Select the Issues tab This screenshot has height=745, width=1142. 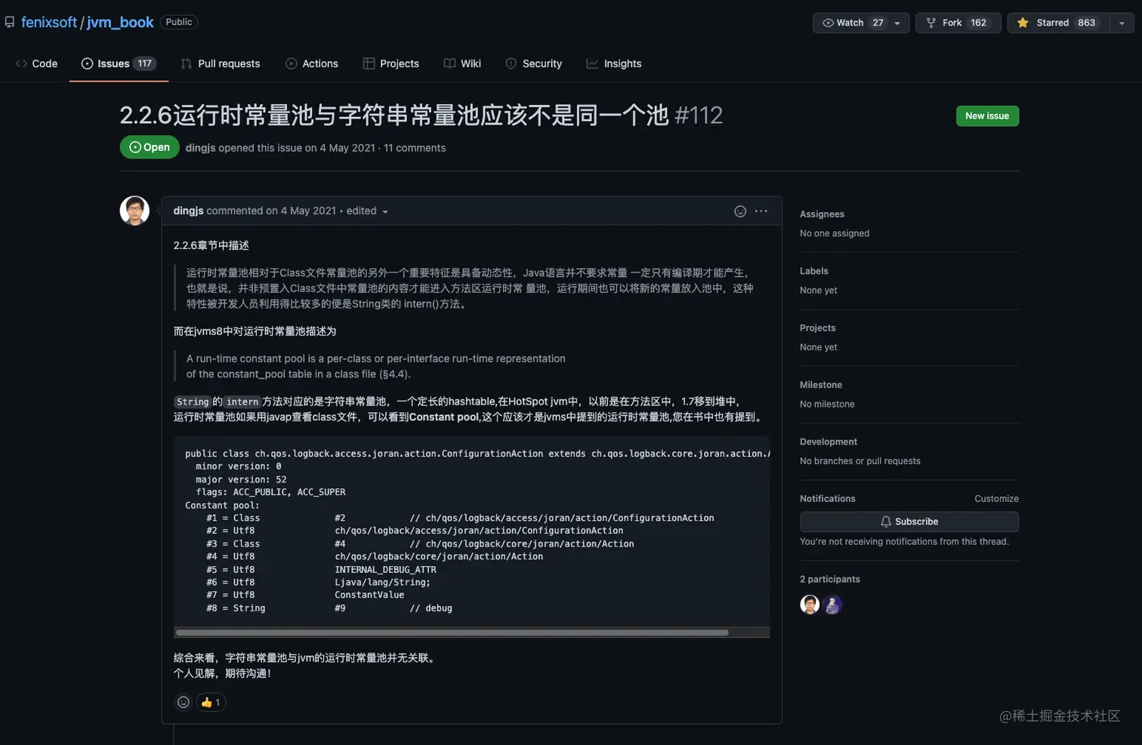(118, 63)
